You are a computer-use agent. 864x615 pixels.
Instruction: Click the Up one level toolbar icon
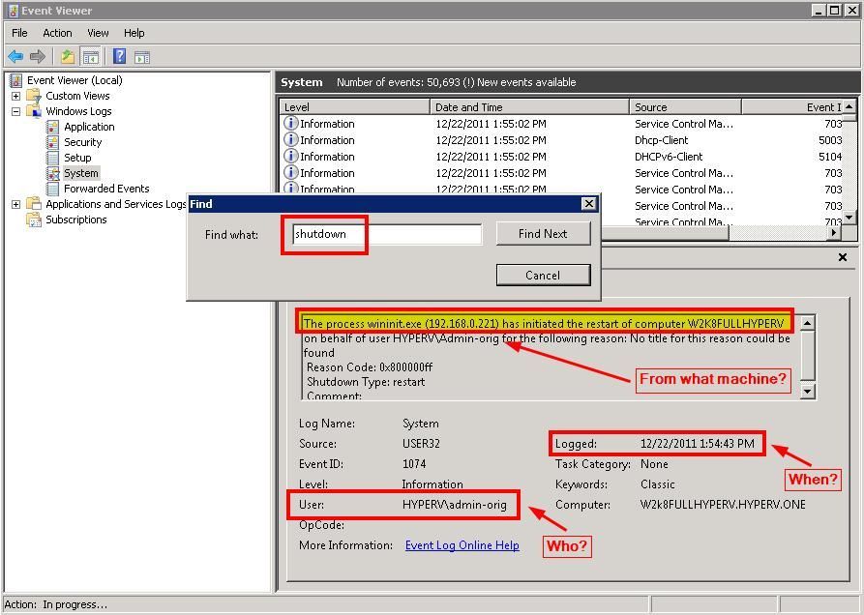(67, 57)
